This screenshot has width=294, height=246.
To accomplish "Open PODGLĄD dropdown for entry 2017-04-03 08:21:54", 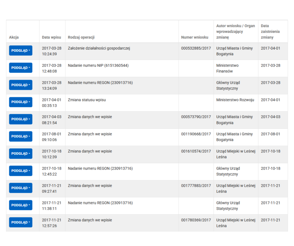I will click(x=21, y=119).
